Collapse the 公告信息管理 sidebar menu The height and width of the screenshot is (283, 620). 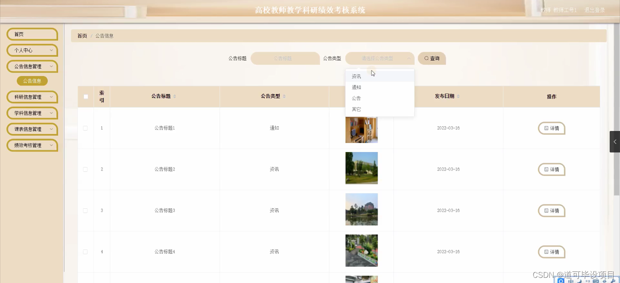32,67
